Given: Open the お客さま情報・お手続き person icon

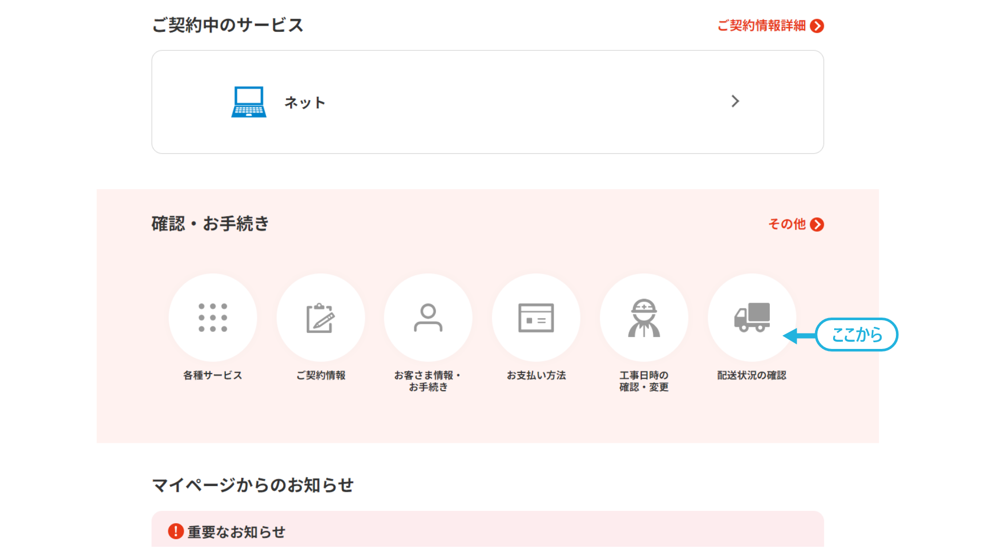Looking at the screenshot, I should (x=428, y=318).
